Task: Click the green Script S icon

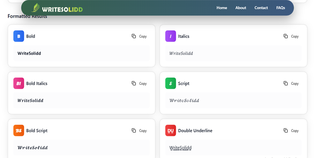Action: click(x=171, y=83)
